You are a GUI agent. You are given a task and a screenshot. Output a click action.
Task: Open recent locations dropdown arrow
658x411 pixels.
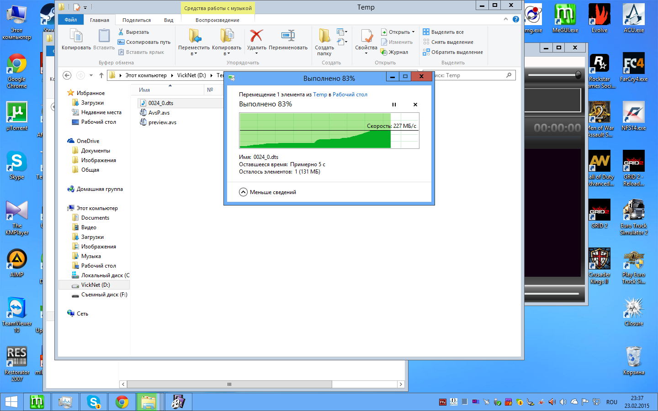point(91,75)
